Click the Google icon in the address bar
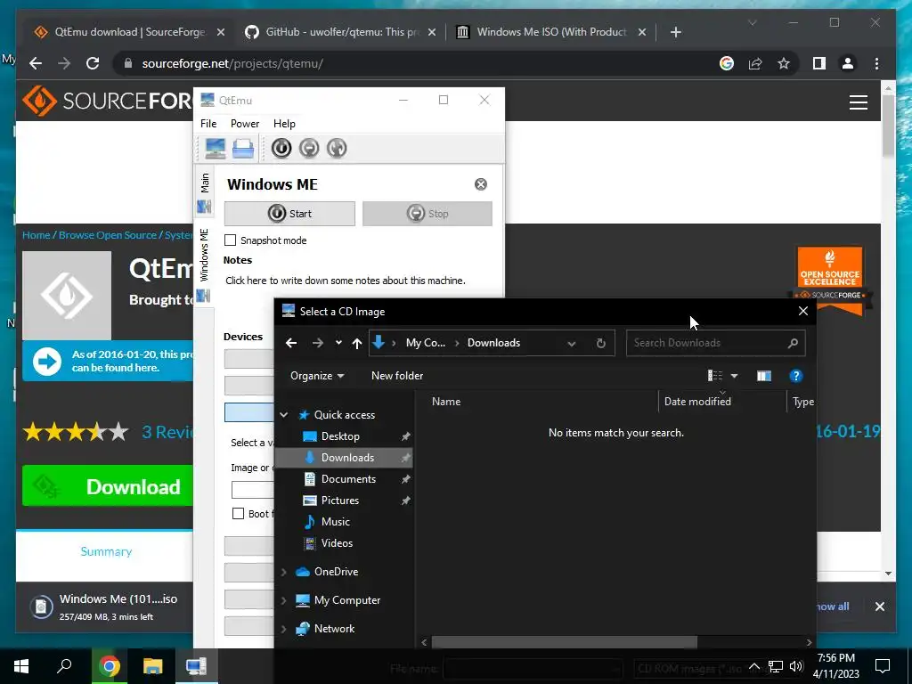 tap(727, 63)
